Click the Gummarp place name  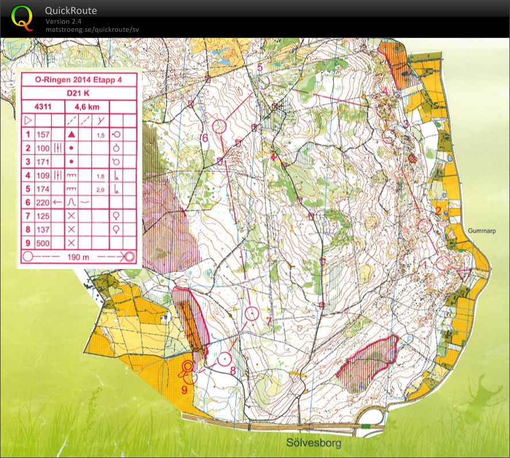click(x=482, y=231)
